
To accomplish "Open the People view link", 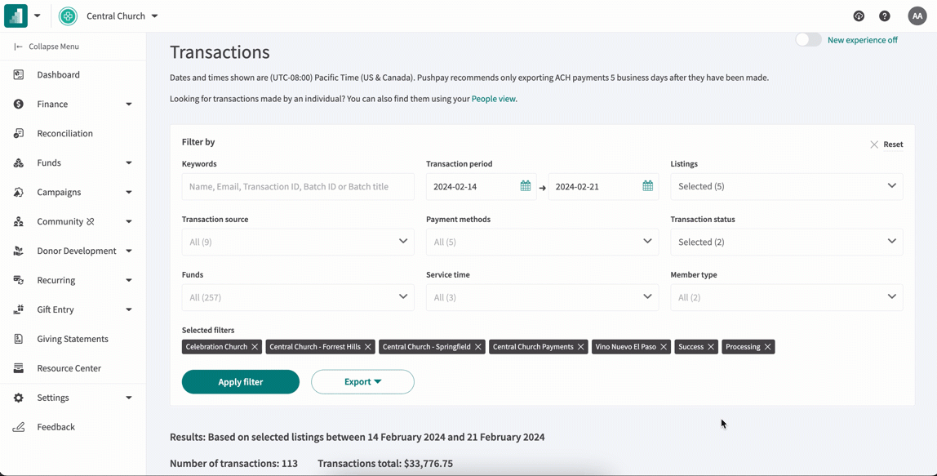I will (493, 98).
